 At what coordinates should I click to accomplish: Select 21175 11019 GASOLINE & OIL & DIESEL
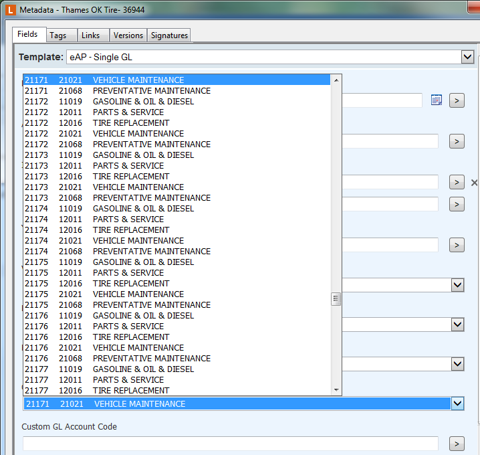pyautogui.click(x=177, y=262)
